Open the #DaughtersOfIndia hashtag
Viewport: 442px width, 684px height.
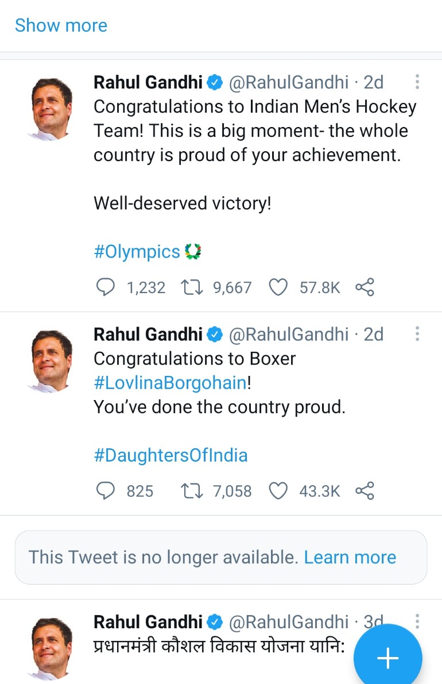[x=170, y=456]
